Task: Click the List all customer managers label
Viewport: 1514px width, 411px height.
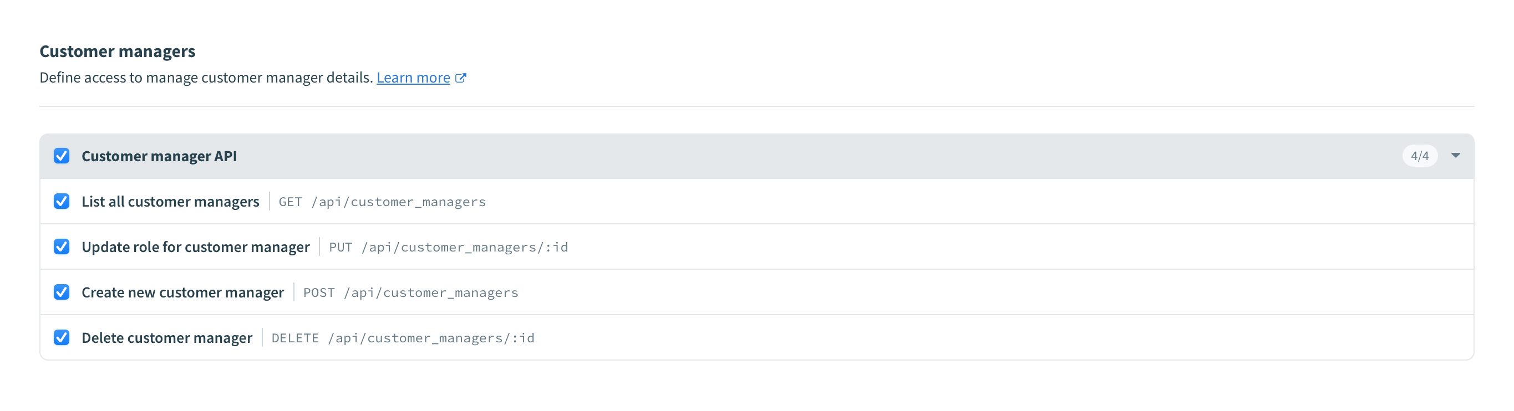Action: (170, 202)
